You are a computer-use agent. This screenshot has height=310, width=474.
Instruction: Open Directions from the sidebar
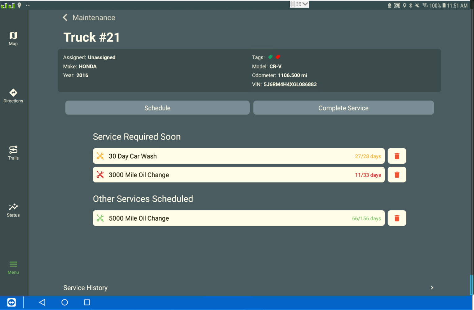(x=13, y=96)
